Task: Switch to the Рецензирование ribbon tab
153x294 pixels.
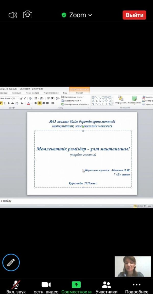Action: tap(51, 93)
